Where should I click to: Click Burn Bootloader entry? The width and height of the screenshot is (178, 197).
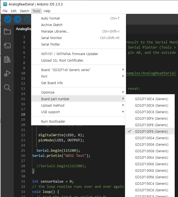tap(78, 121)
